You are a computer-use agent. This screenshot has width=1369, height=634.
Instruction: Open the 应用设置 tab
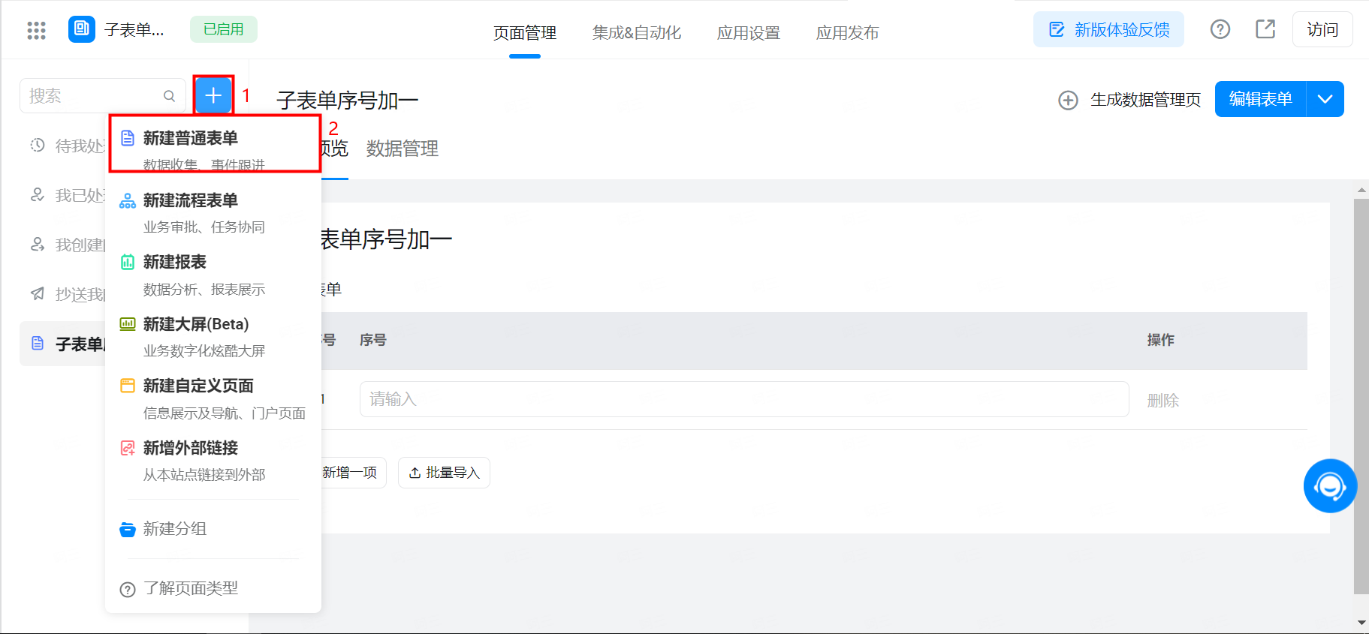coord(749,33)
